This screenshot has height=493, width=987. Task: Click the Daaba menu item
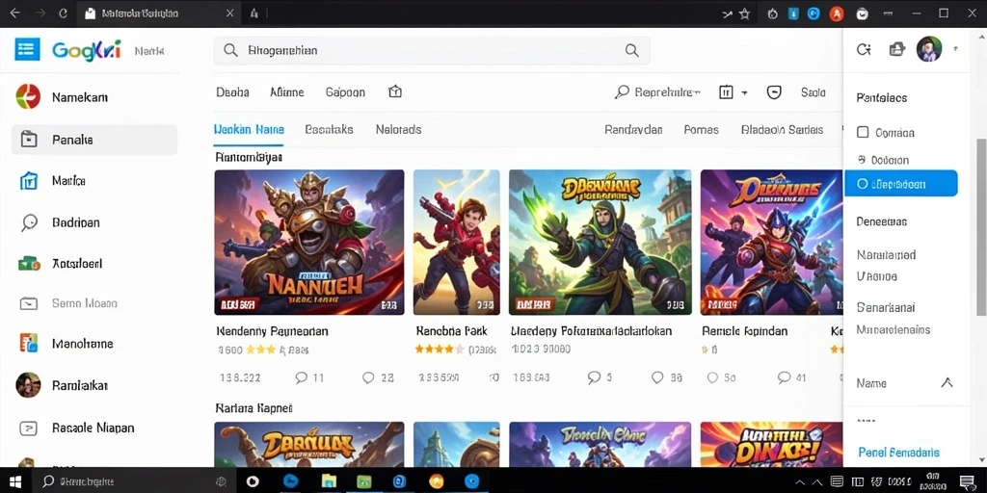232,92
